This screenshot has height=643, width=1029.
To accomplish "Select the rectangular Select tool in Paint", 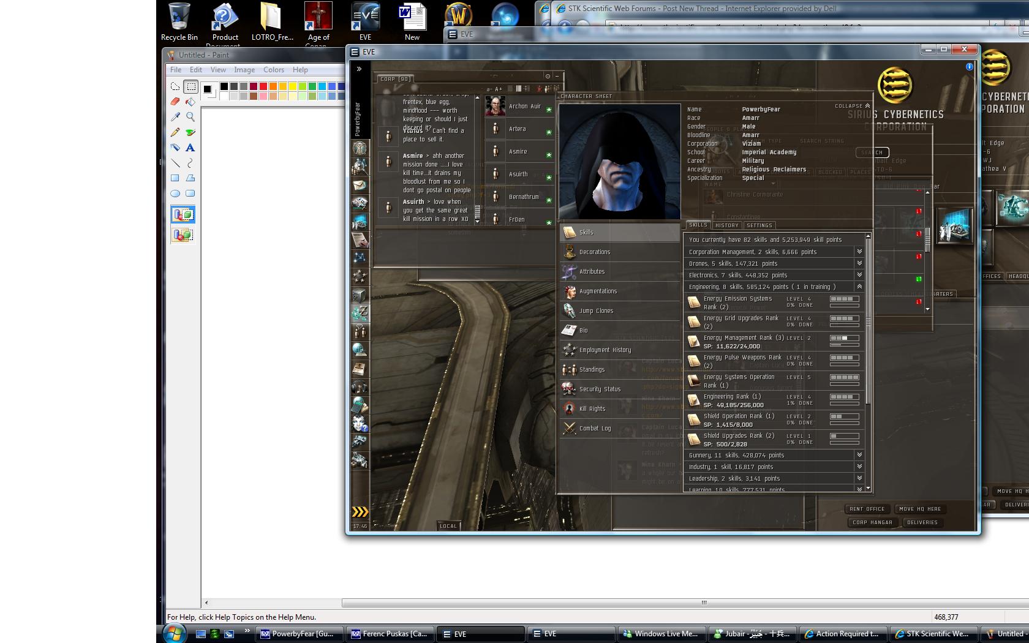I will (190, 86).
